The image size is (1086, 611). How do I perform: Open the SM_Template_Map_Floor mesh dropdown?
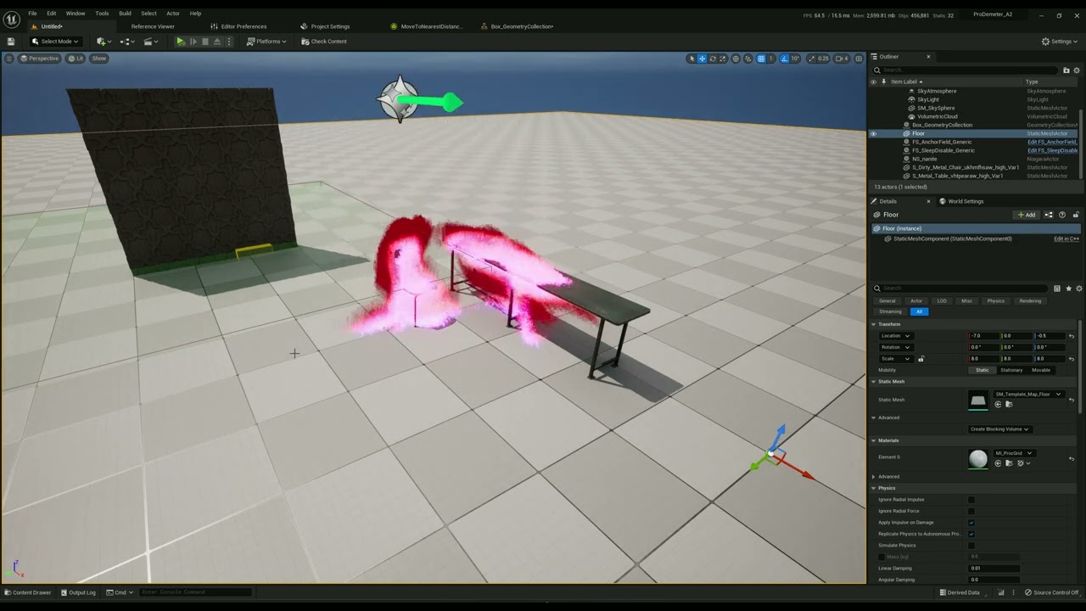pyautogui.click(x=1029, y=394)
